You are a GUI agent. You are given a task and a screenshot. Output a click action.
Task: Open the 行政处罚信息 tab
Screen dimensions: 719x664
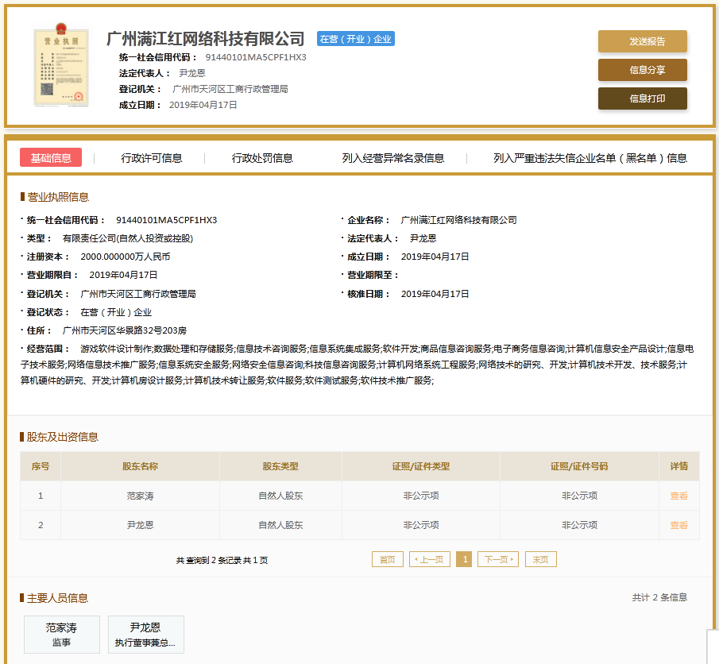point(262,158)
